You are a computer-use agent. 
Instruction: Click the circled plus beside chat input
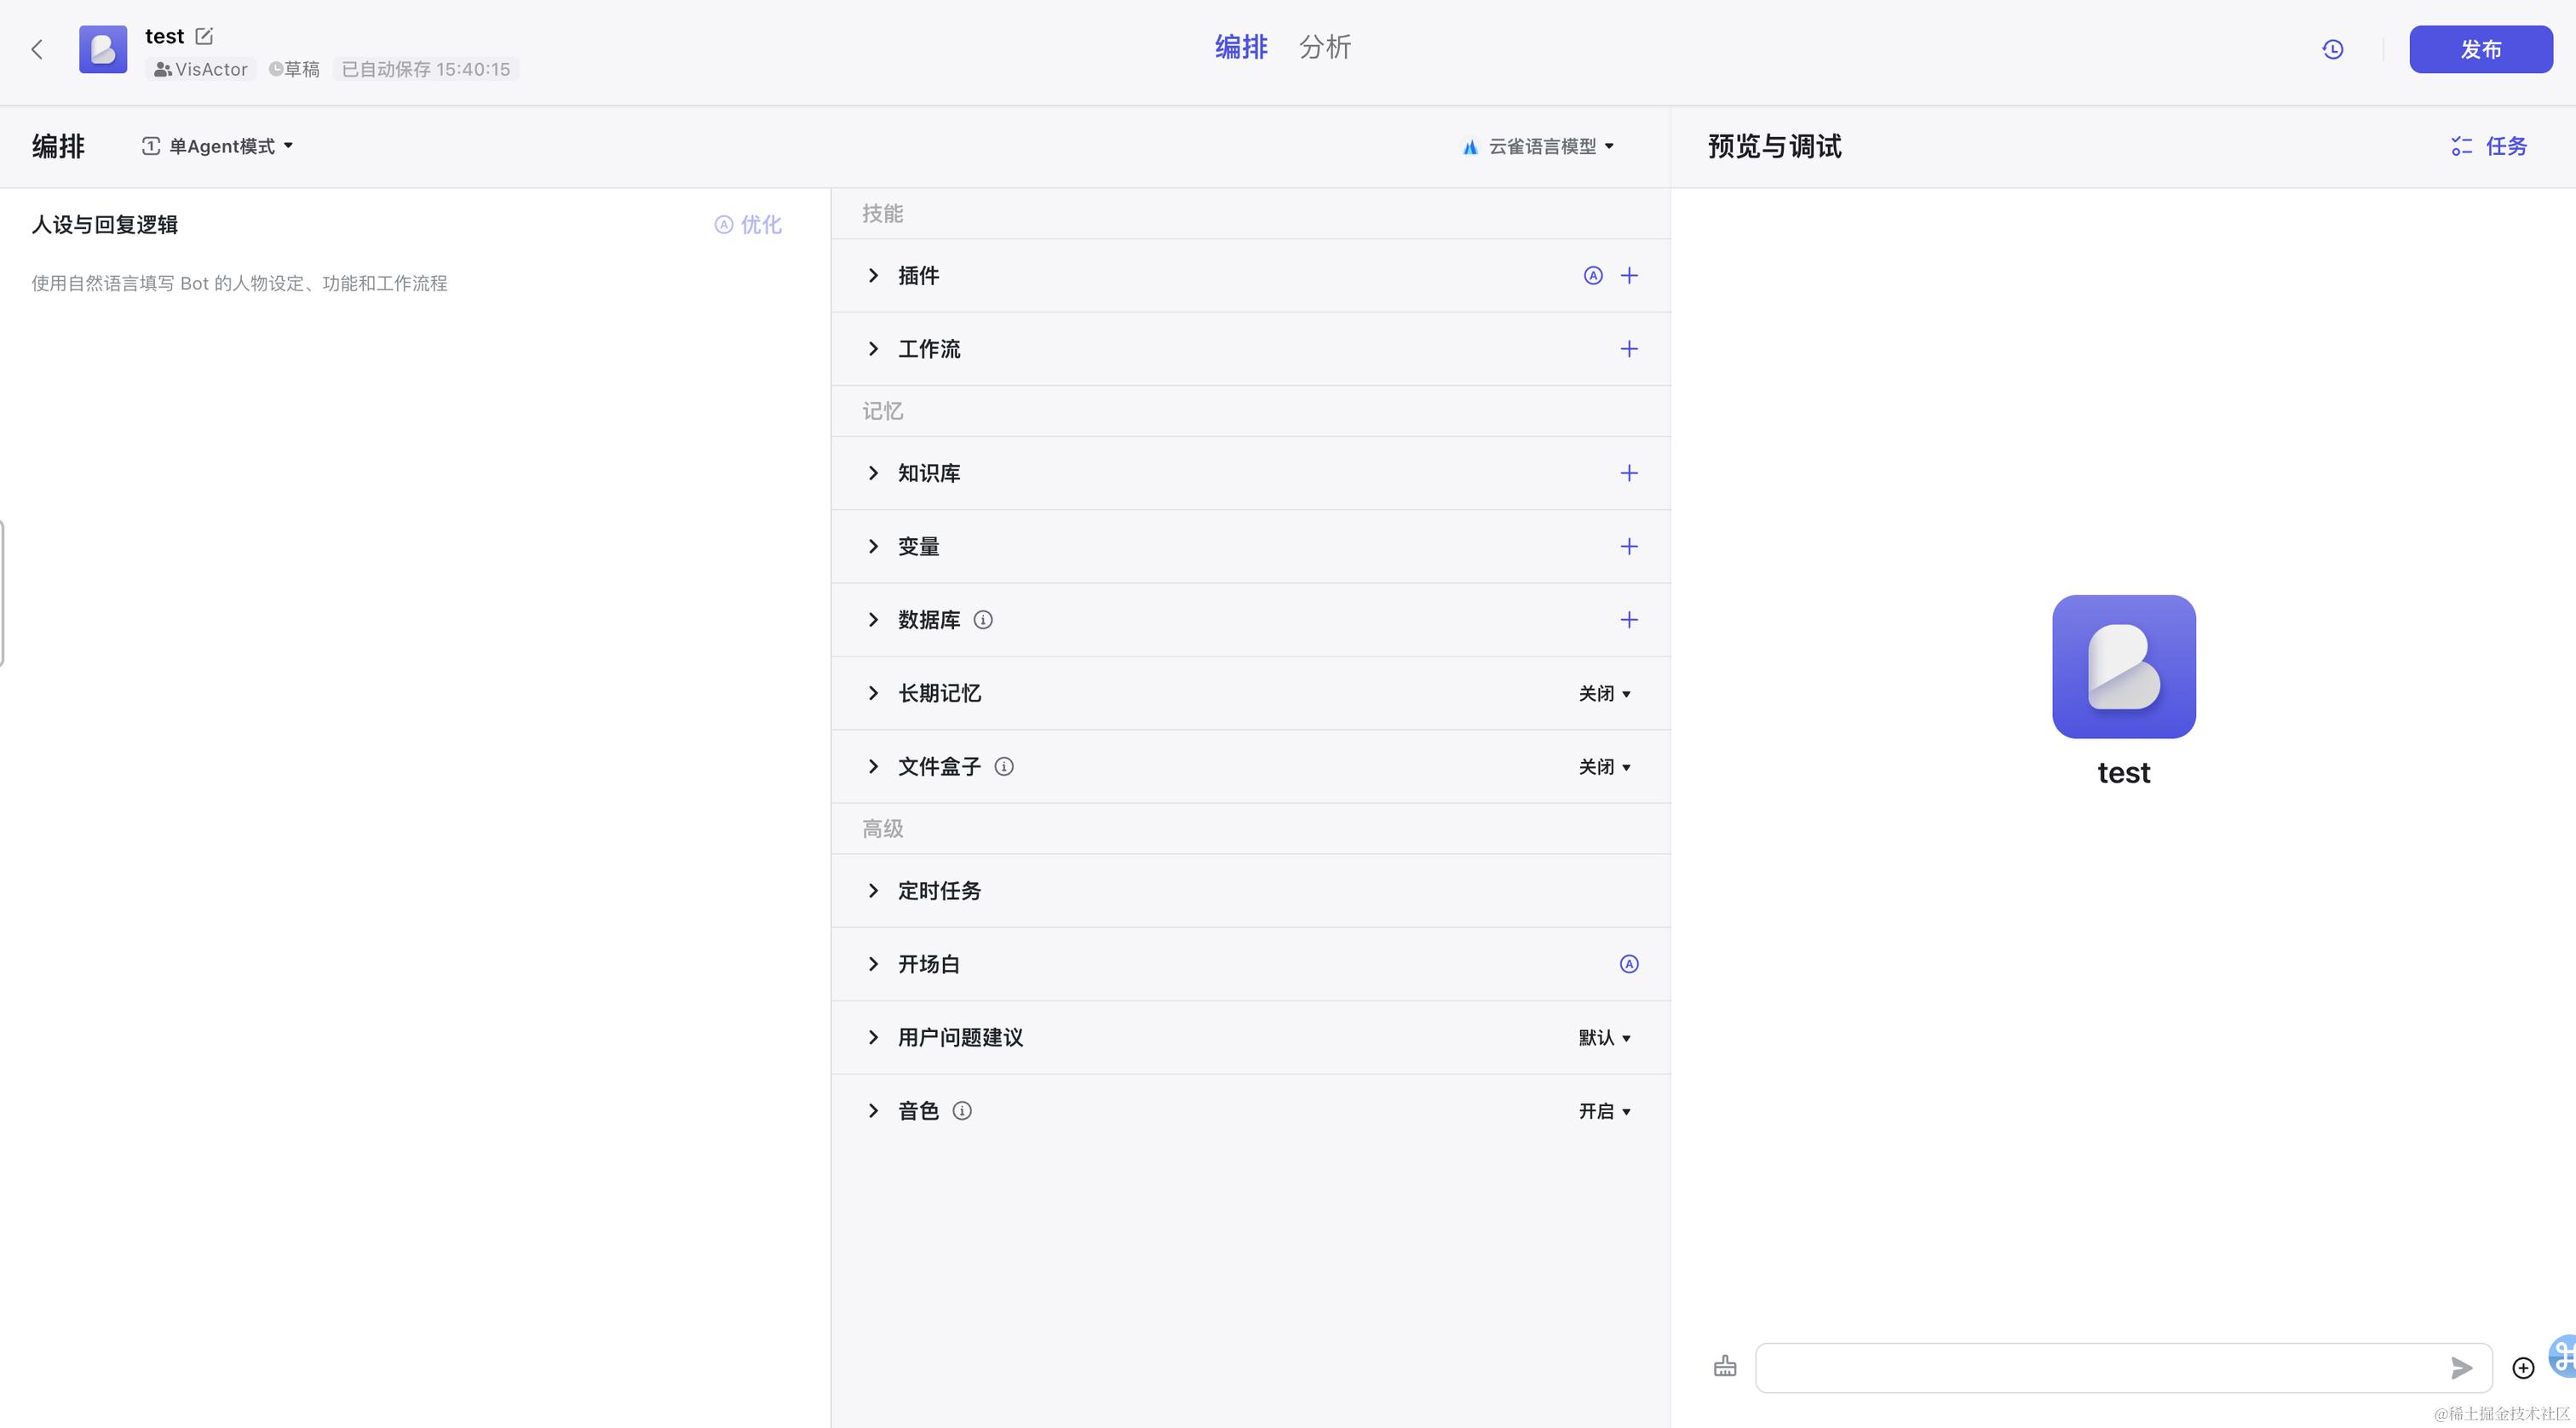point(2523,1368)
